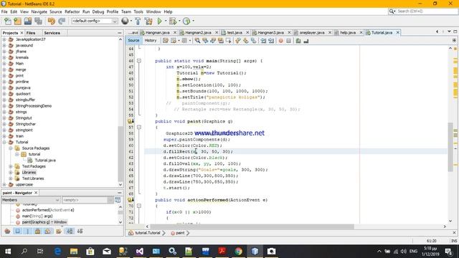This screenshot has height=258, width=459.
Task: Run the project with the green play icon
Action: click(x=159, y=21)
